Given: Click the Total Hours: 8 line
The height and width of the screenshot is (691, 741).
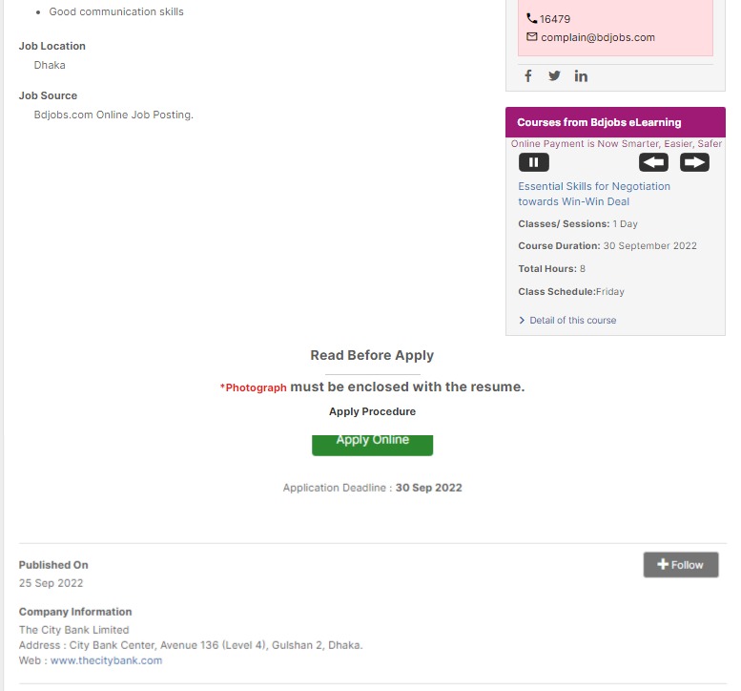Looking at the screenshot, I should click(551, 268).
